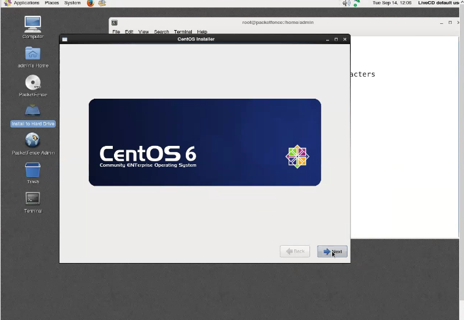Image resolution: width=464 pixels, height=320 pixels.
Task: Maximize the terminal window
Action: pos(450,23)
